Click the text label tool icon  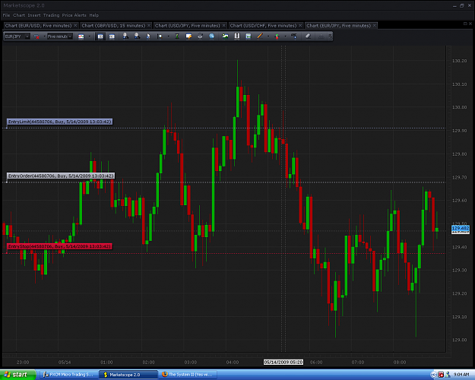[x=294, y=36]
